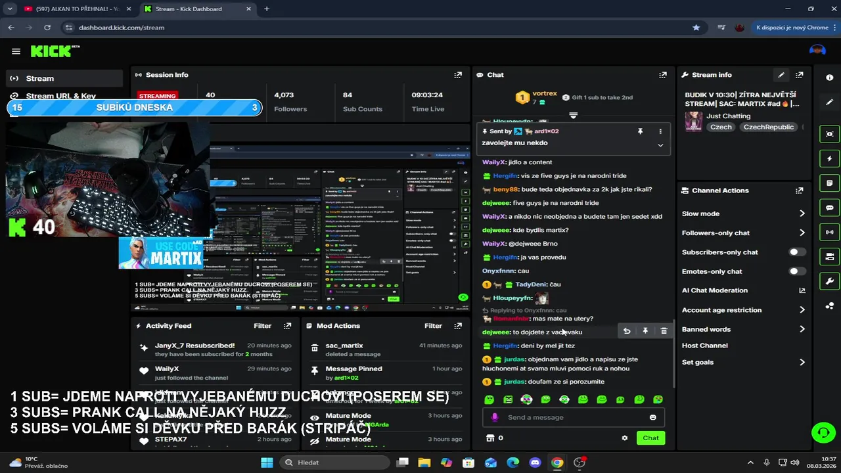Unpin the pinned message with pin icon

640,131
